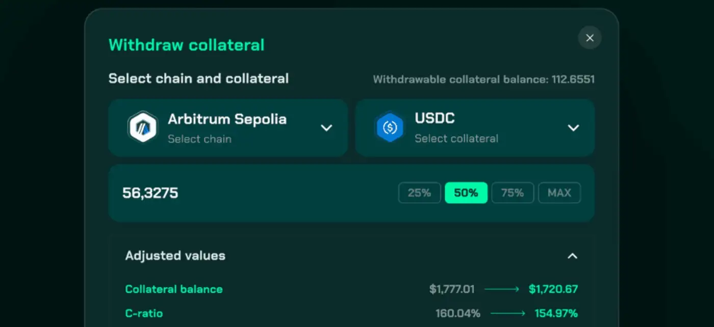The image size is (714, 327).
Task: Click the USDC collateral name
Action: pos(435,118)
